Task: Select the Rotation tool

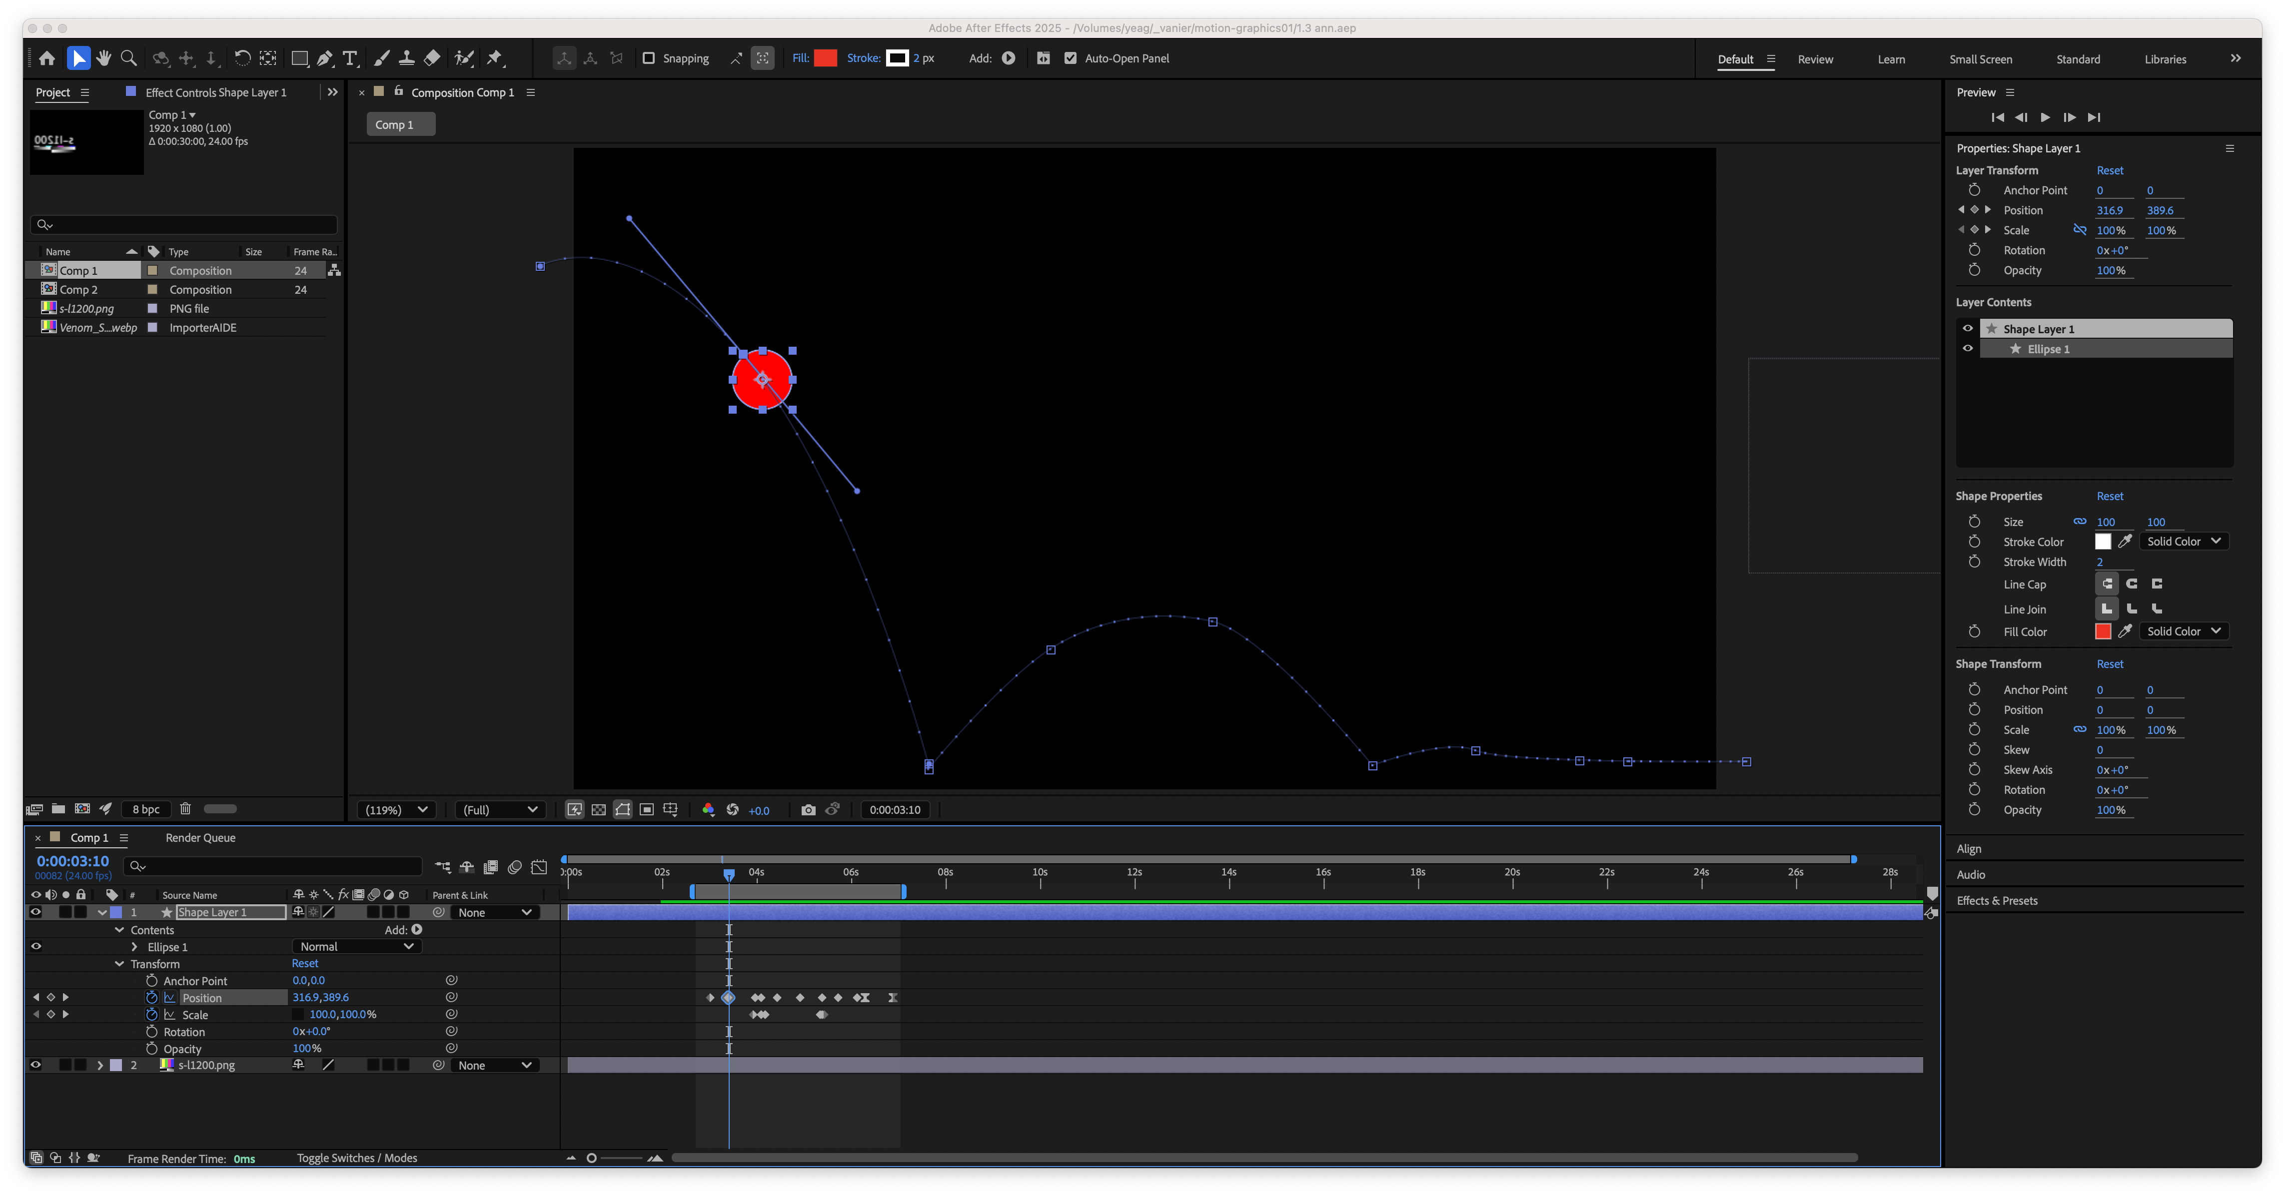Action: (x=241, y=58)
